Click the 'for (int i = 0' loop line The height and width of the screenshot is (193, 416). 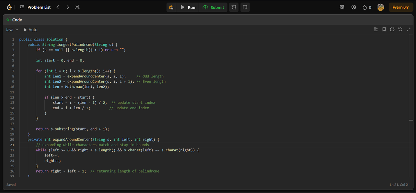[x=76, y=71]
